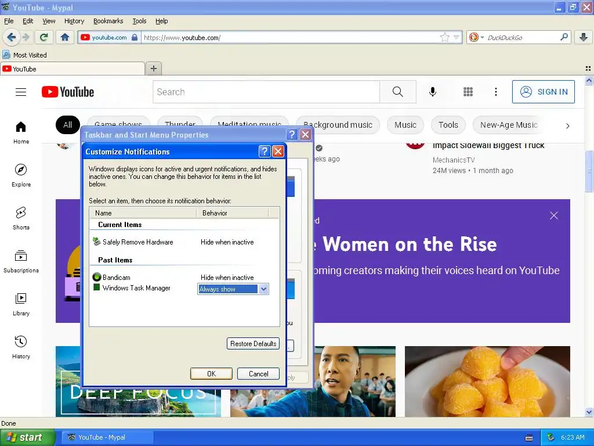Screen dimensions: 594x446
Task: Open the orange candy video thumbnail
Action: 487,382
